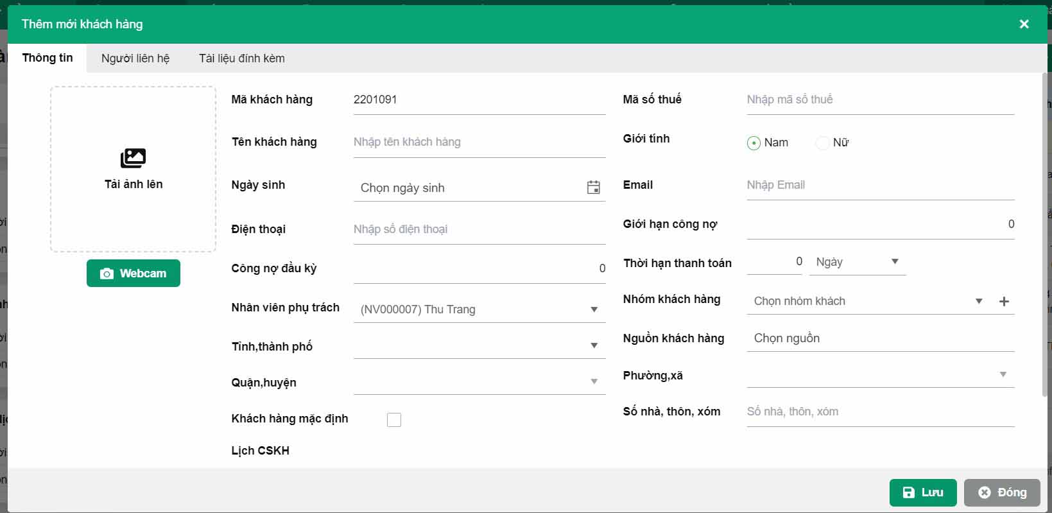Screen dimensions: 1052x513
Task: Expand the Nhân viên phụ trách dropdown
Action: pos(594,309)
